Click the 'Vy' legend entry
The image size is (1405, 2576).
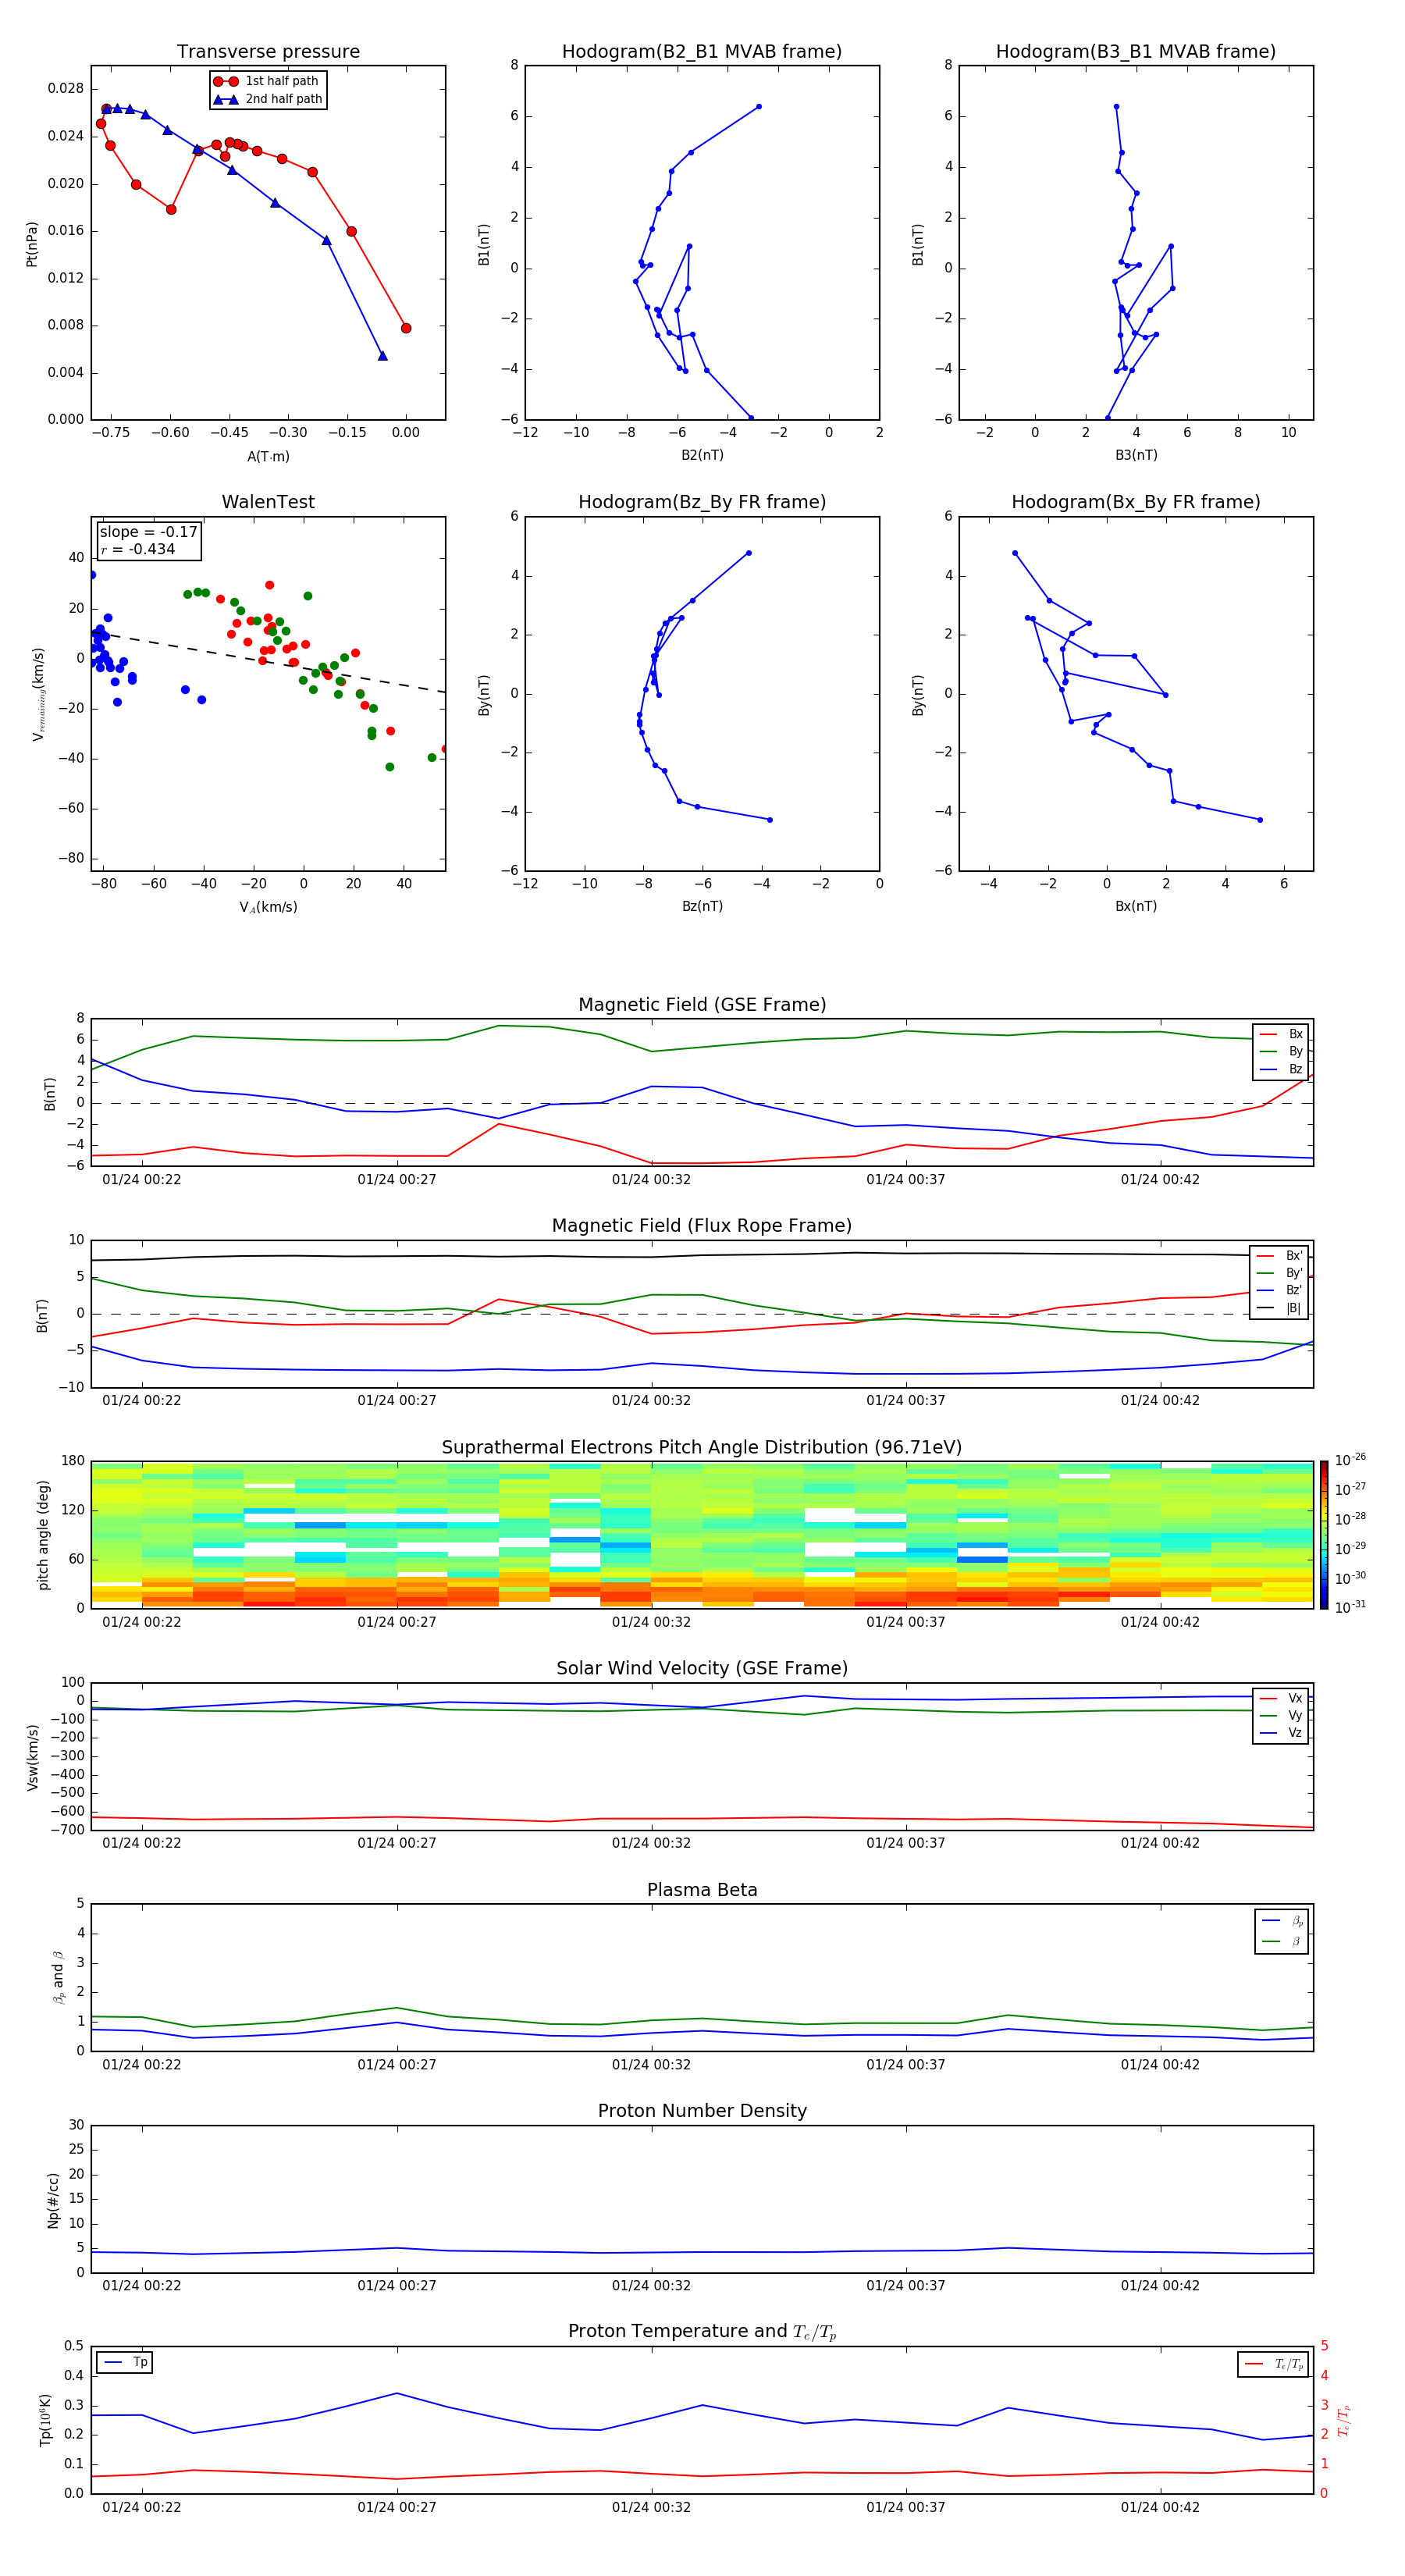[1281, 1715]
